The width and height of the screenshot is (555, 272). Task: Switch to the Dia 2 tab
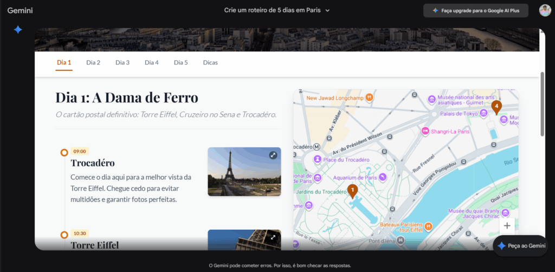tap(93, 63)
